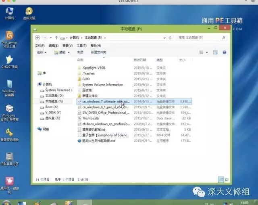Screen dimensions: 258x205
Task: Open the 编辑(E) menu
Action: point(54,46)
